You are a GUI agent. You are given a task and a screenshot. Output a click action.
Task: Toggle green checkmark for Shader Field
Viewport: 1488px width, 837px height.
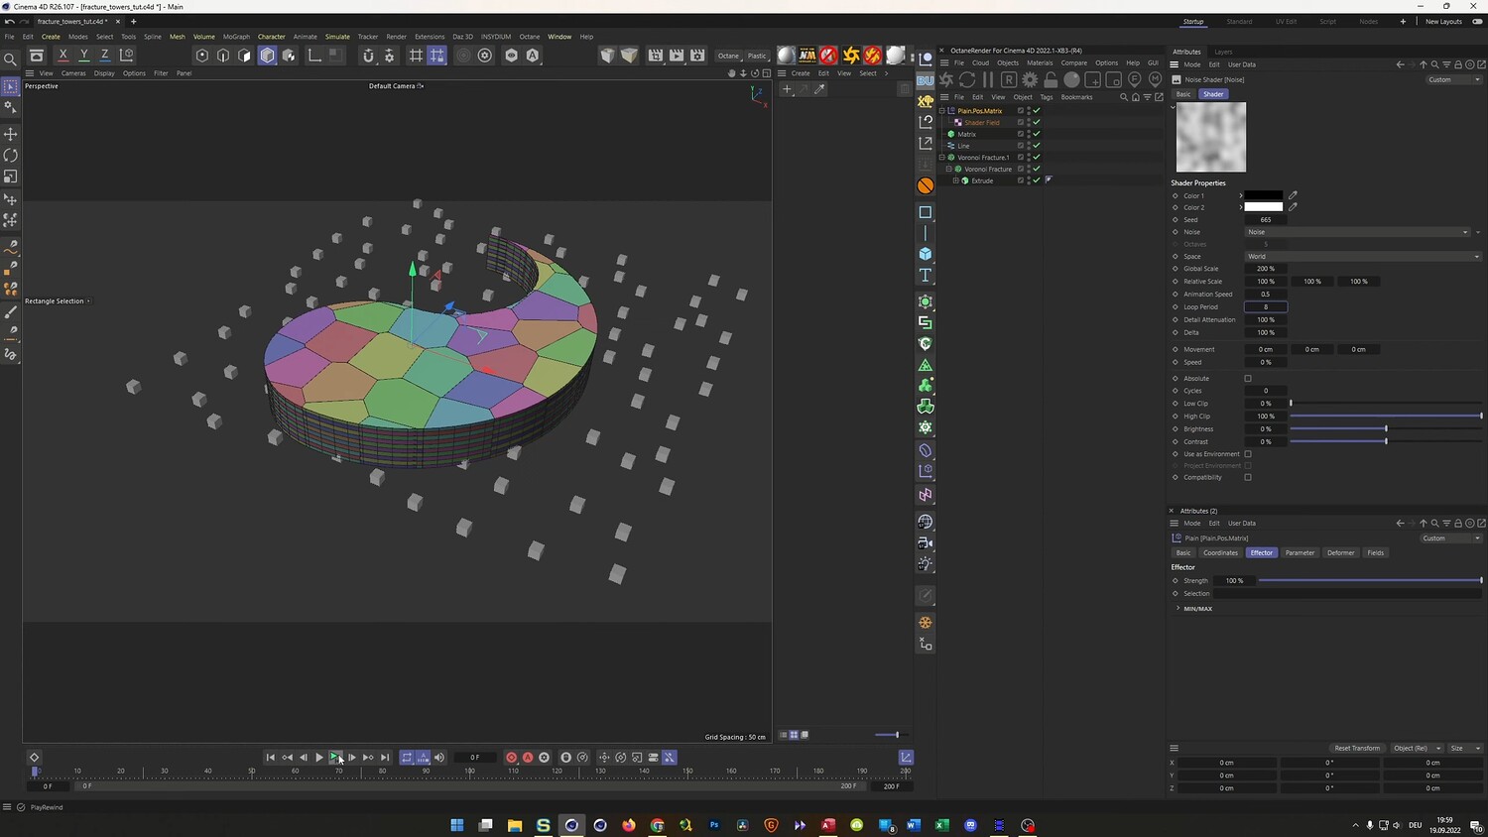1037,123
